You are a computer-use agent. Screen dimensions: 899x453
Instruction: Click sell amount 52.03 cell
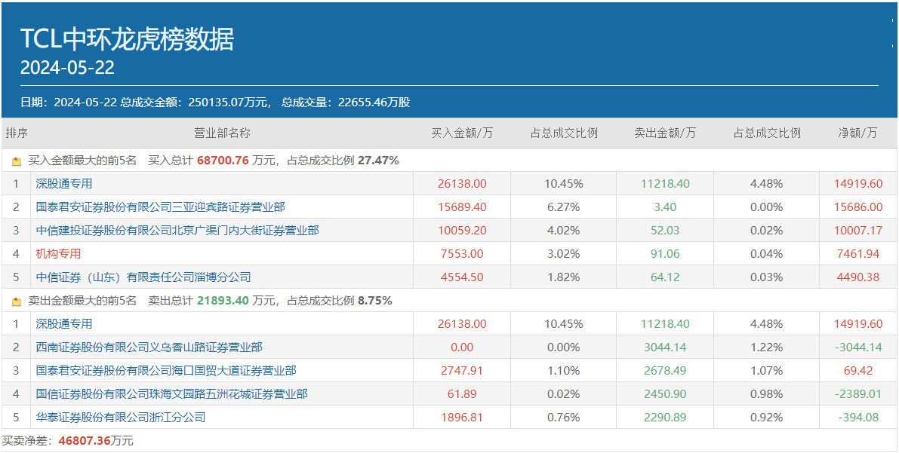point(665,230)
